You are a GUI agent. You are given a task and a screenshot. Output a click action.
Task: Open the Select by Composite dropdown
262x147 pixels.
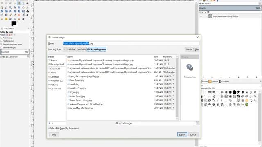click(28, 57)
